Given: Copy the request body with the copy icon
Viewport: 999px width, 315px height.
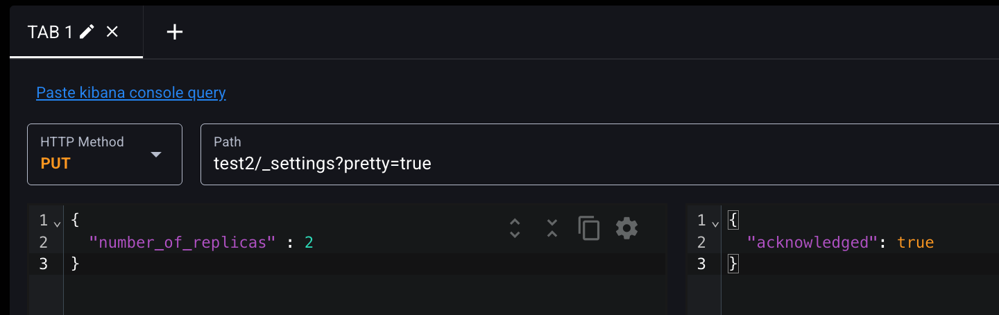Looking at the screenshot, I should coord(589,228).
